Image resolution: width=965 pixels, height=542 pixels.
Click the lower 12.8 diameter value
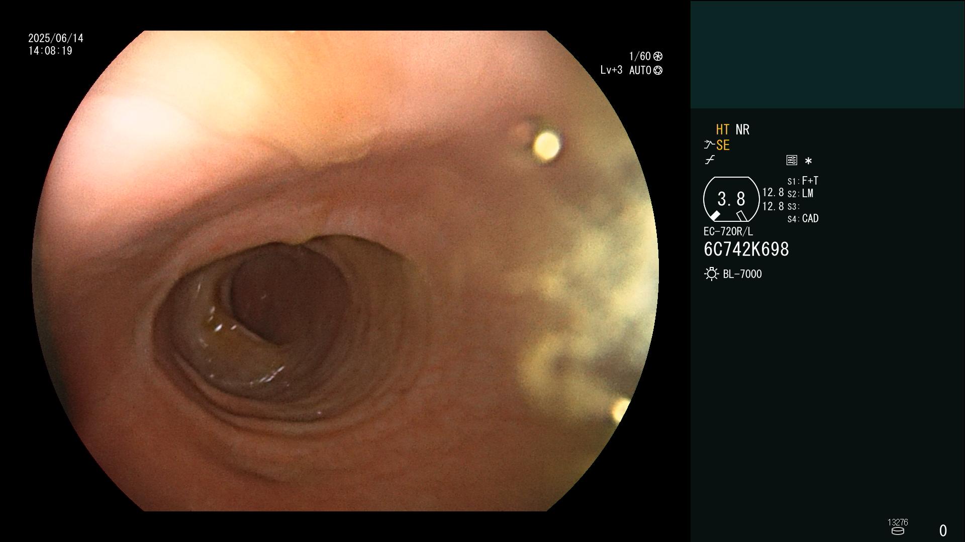(x=773, y=206)
